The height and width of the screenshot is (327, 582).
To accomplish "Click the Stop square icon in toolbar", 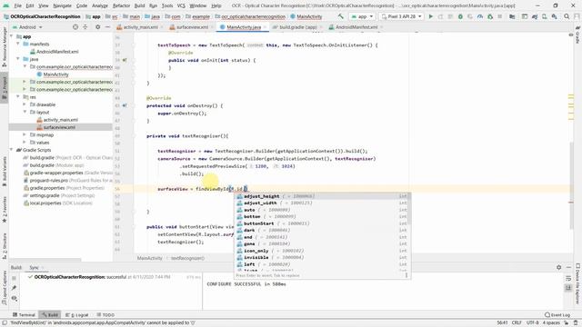I will [500, 16].
